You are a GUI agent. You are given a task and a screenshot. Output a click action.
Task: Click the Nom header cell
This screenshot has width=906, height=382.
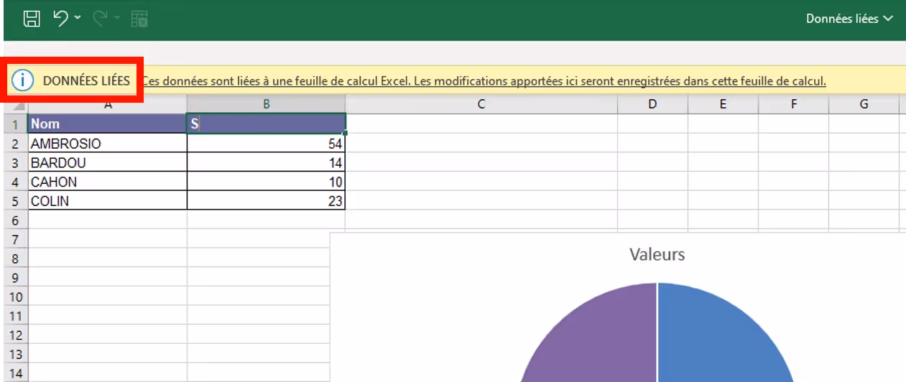(x=107, y=124)
